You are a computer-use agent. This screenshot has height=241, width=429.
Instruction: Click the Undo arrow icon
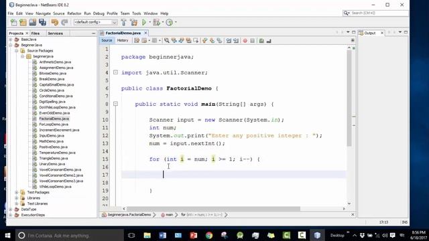[55, 22]
